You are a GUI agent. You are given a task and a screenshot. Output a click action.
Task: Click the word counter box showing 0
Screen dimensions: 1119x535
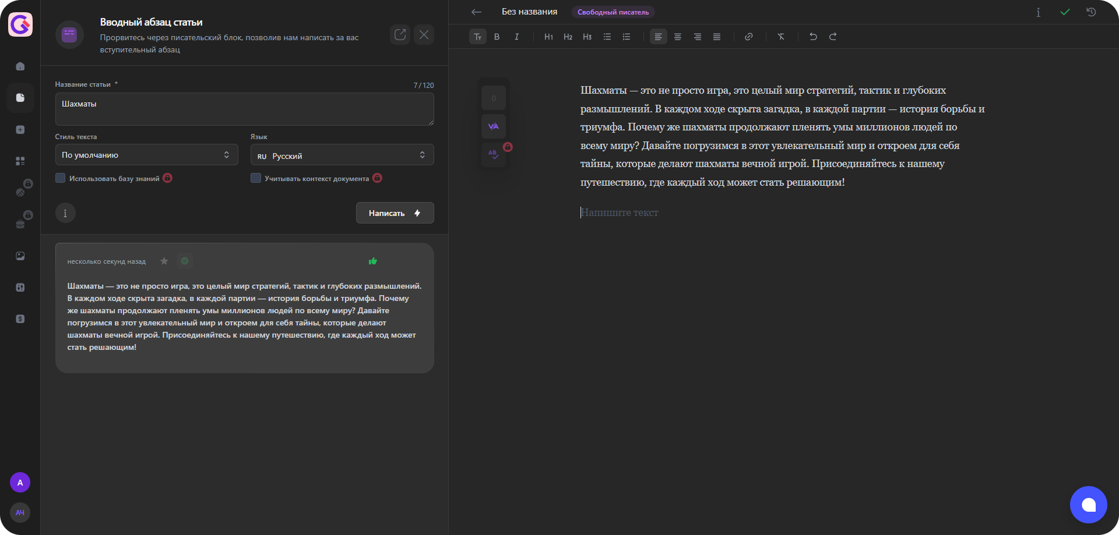(494, 98)
